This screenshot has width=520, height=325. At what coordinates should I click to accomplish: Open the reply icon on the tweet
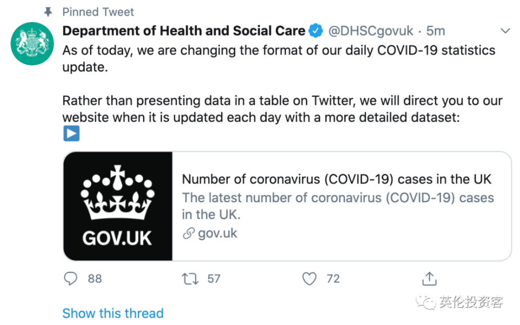click(71, 279)
